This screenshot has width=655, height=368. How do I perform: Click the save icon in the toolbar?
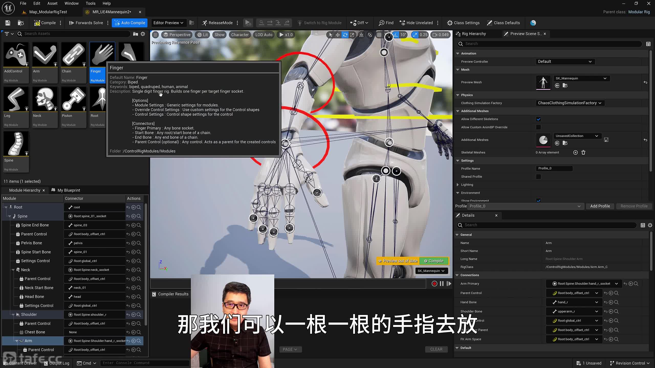pos(8,23)
